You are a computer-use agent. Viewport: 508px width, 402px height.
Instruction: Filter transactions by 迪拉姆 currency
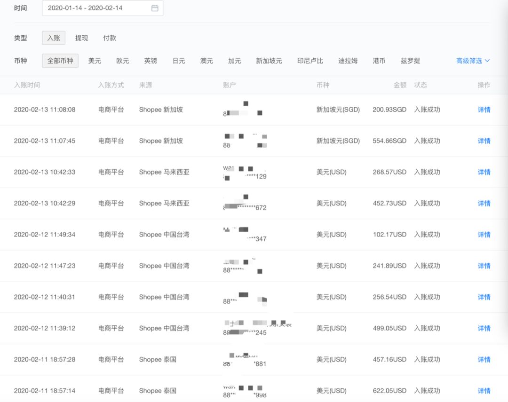[348, 61]
